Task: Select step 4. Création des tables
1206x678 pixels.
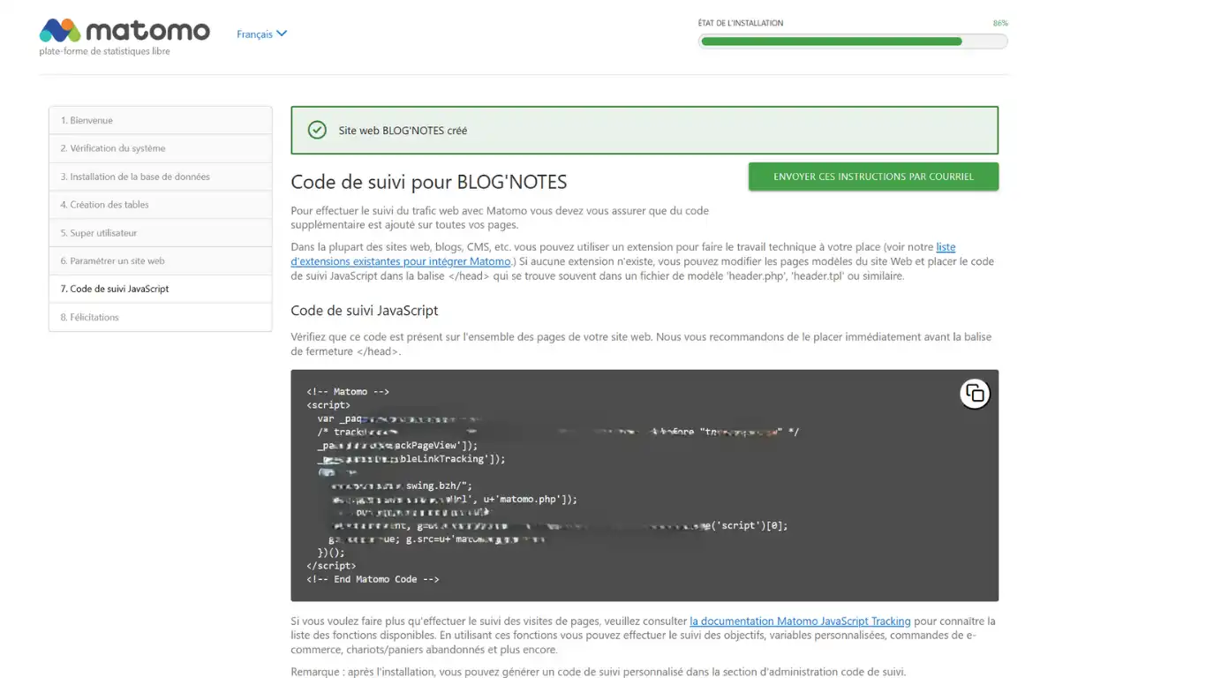Action: 160,205
